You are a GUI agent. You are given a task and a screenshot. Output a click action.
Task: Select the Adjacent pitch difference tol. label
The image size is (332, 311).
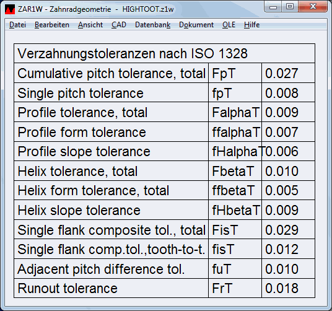[x=101, y=269]
